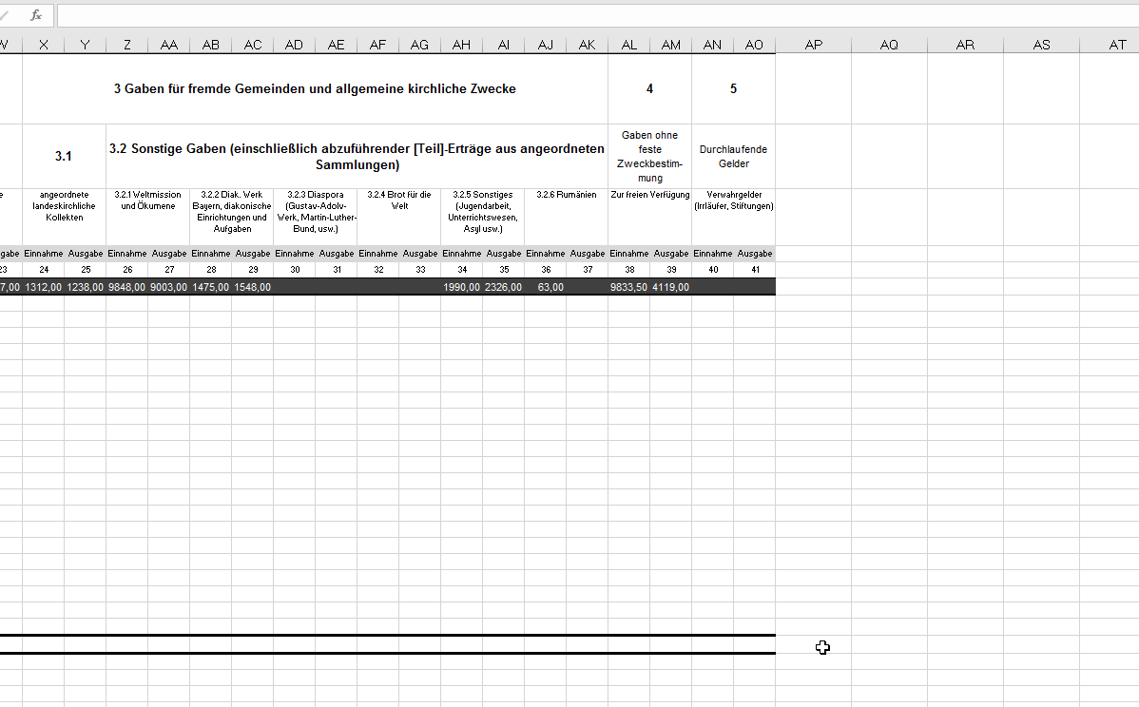The height and width of the screenshot is (707, 1139).
Task: Click the 'Durchlaufende Gelder' header cell
Action: [733, 157]
